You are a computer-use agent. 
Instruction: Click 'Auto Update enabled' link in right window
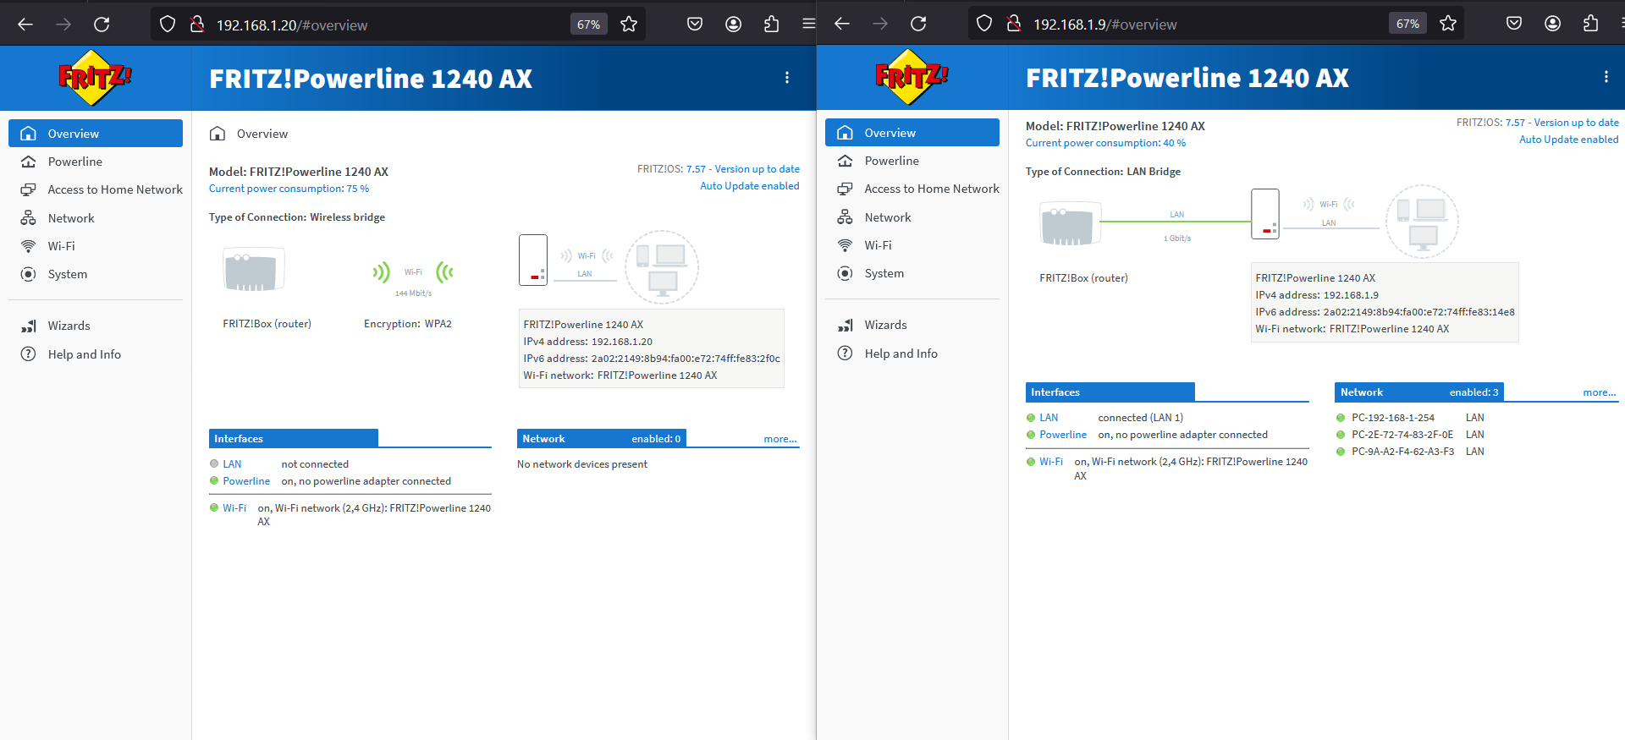tap(1568, 140)
